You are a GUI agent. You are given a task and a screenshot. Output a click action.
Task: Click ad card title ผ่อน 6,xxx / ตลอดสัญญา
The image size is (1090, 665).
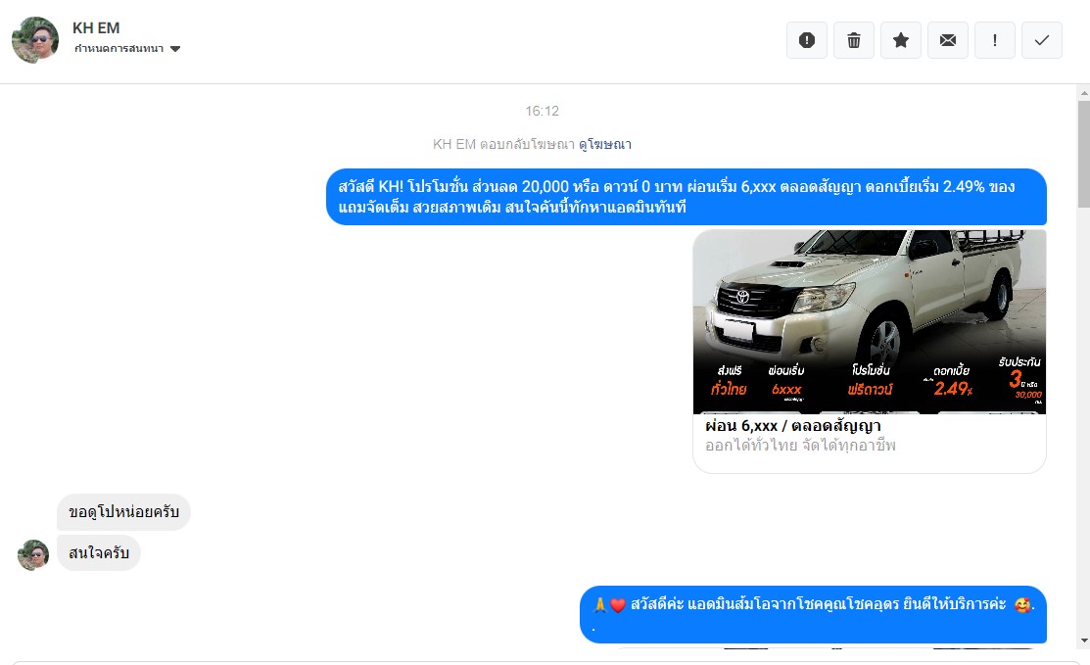click(793, 425)
